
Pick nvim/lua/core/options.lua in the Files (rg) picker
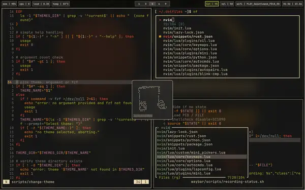point(184,161)
